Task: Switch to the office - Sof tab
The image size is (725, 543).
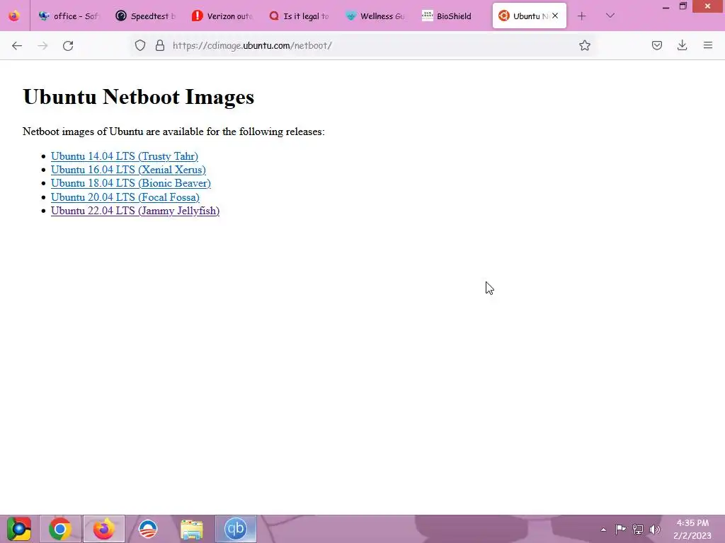Action: 69,16
